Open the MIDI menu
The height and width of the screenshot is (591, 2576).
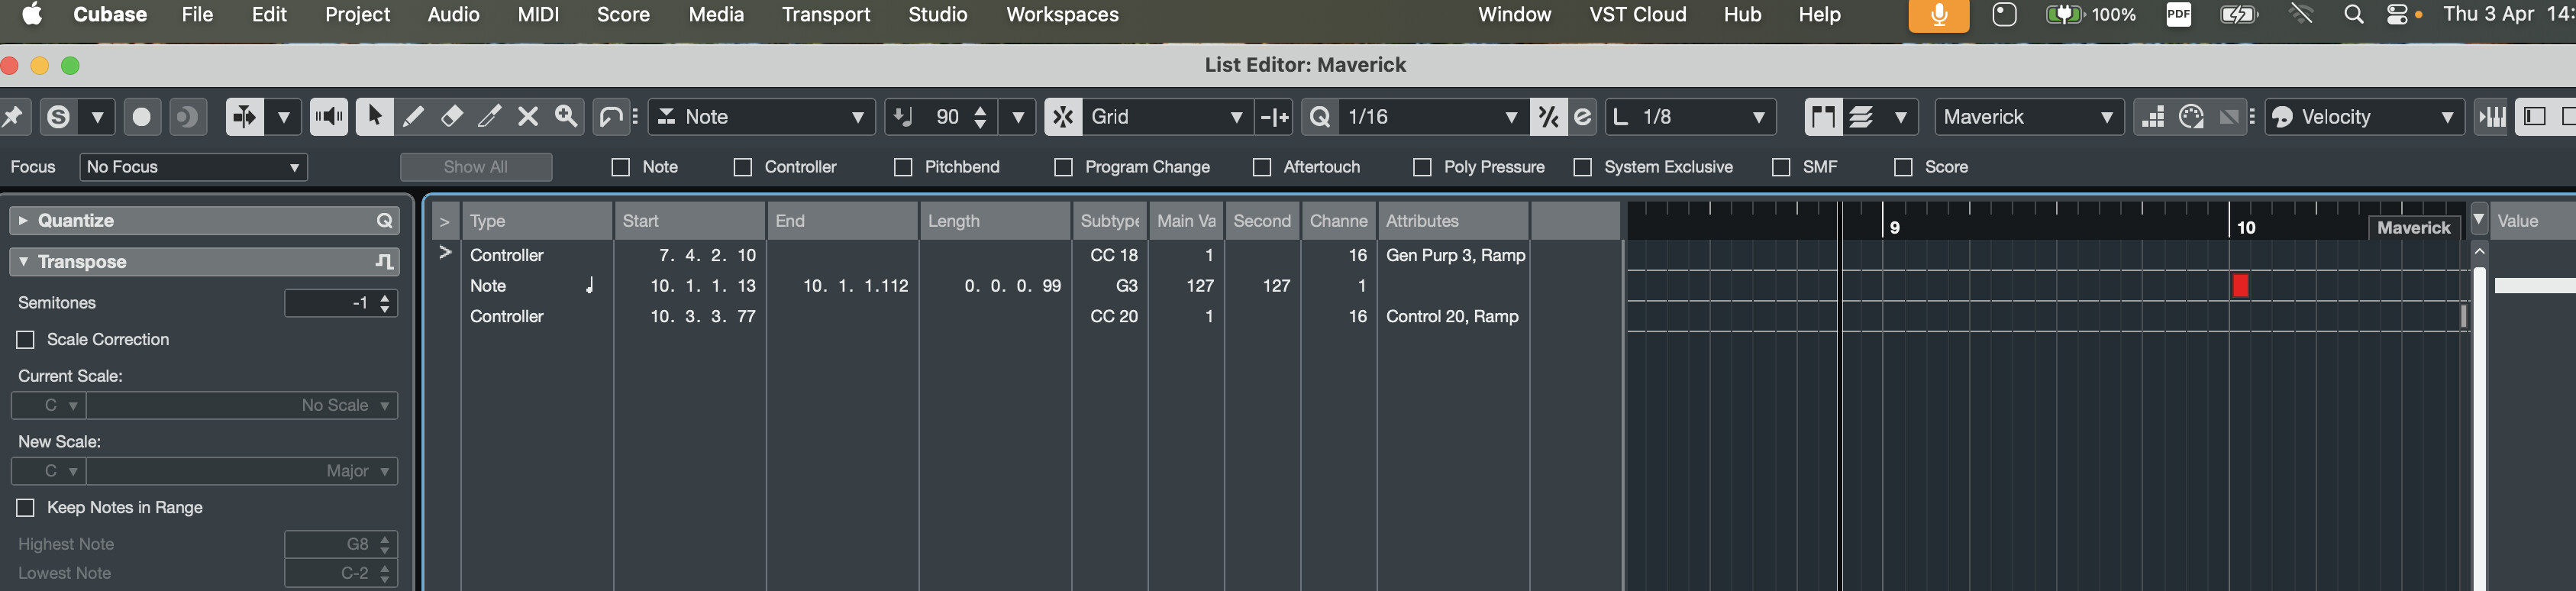point(538,15)
